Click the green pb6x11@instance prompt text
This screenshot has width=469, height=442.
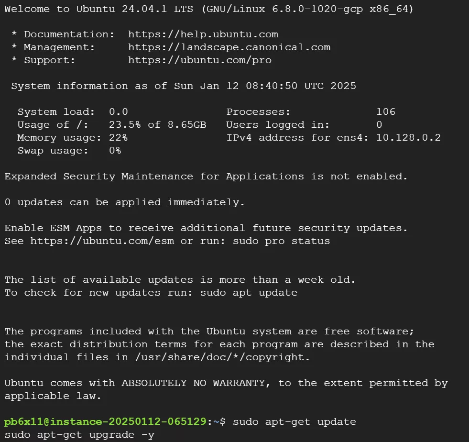105,422
